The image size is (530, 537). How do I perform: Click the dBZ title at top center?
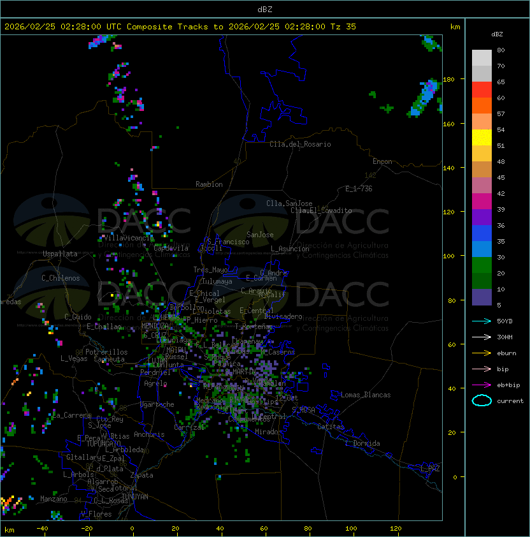[x=265, y=9]
